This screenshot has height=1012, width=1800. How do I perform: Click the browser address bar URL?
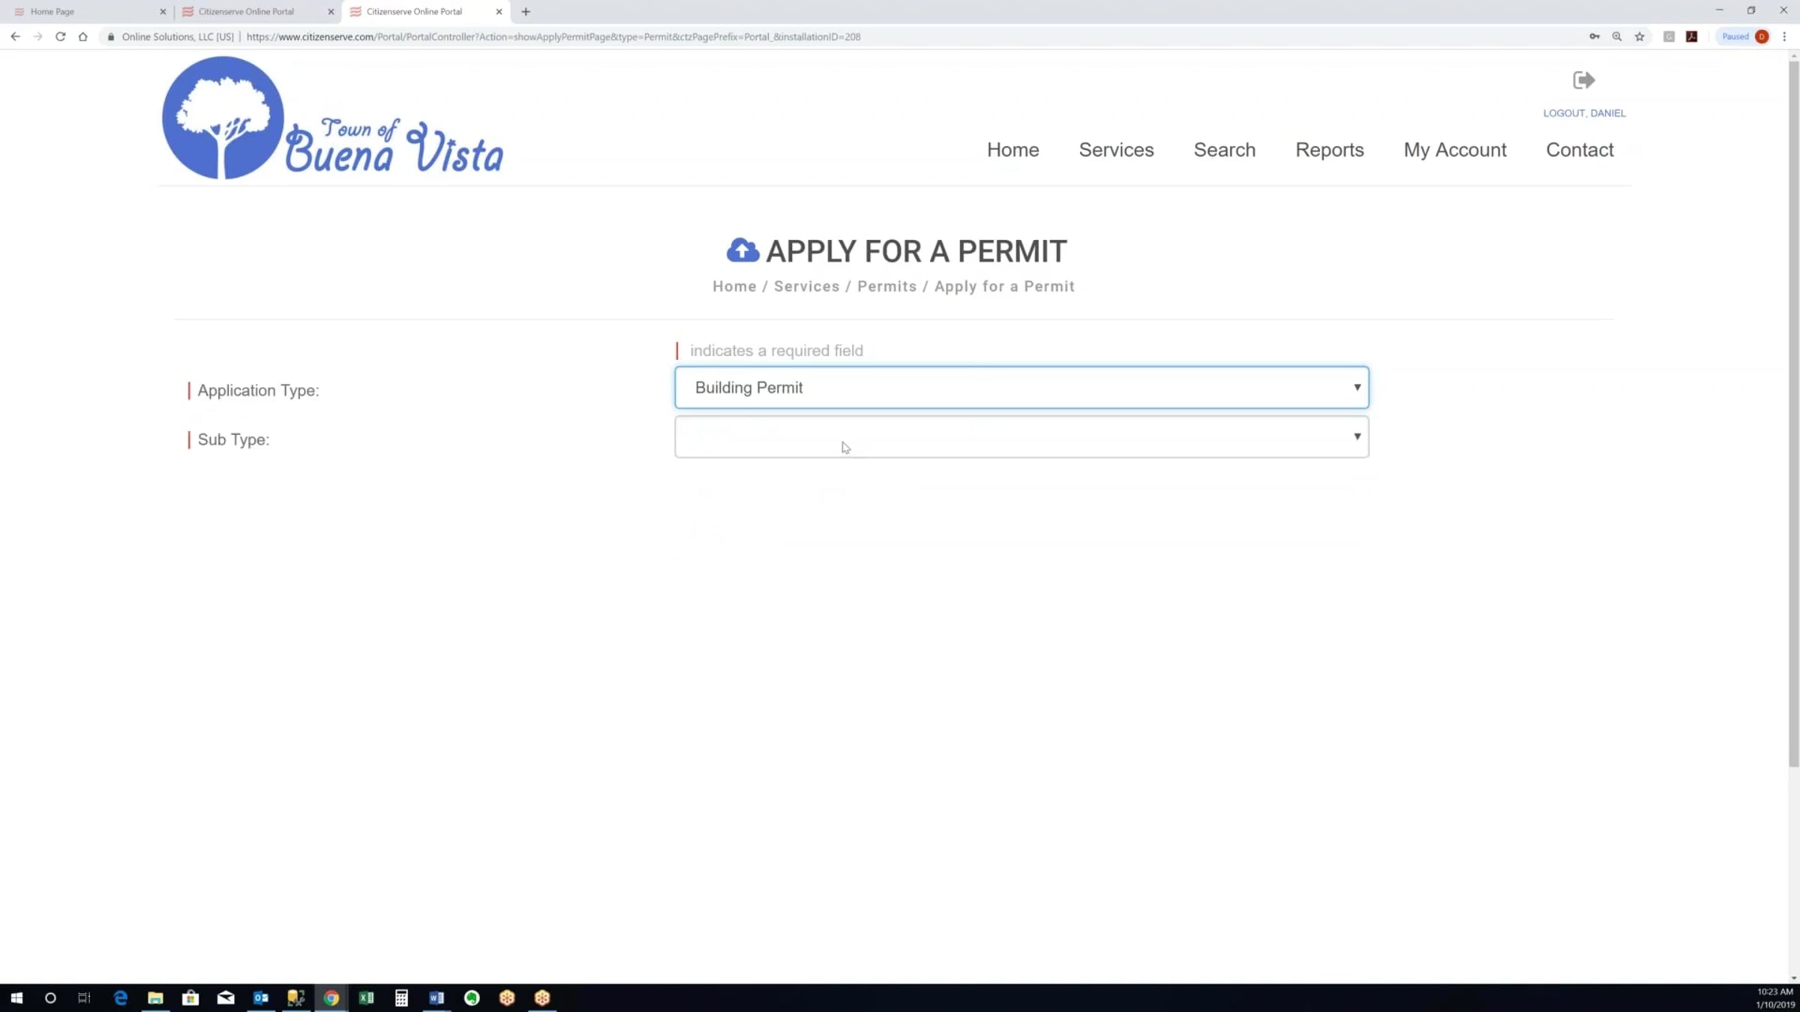[553, 36]
